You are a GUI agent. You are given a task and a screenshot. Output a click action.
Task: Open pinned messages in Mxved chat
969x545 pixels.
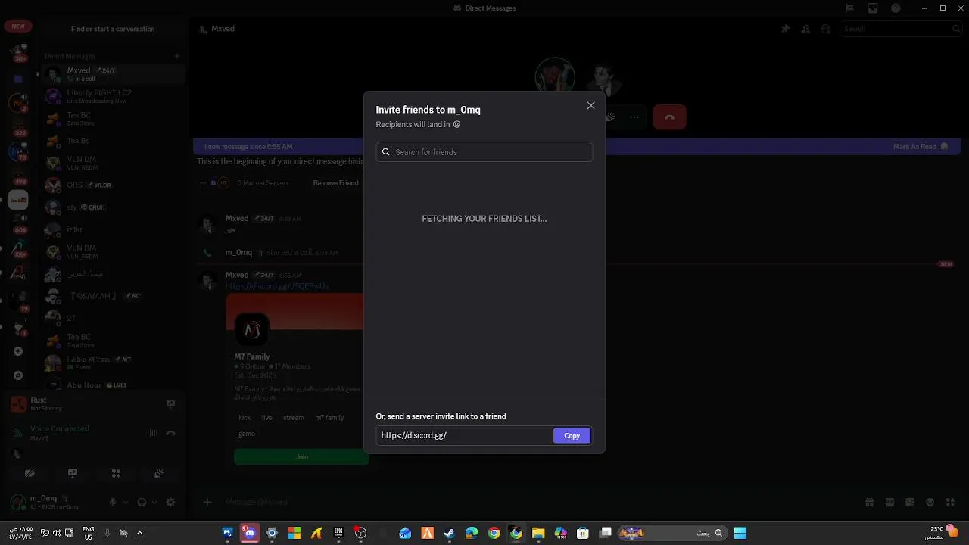785,29
